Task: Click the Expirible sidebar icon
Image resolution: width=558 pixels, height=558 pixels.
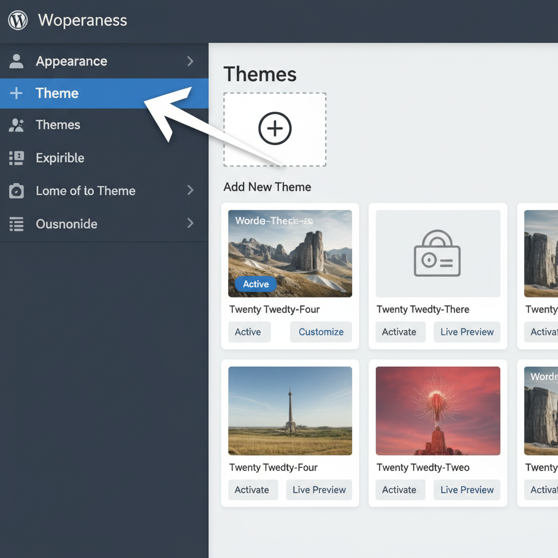Action: click(17, 158)
